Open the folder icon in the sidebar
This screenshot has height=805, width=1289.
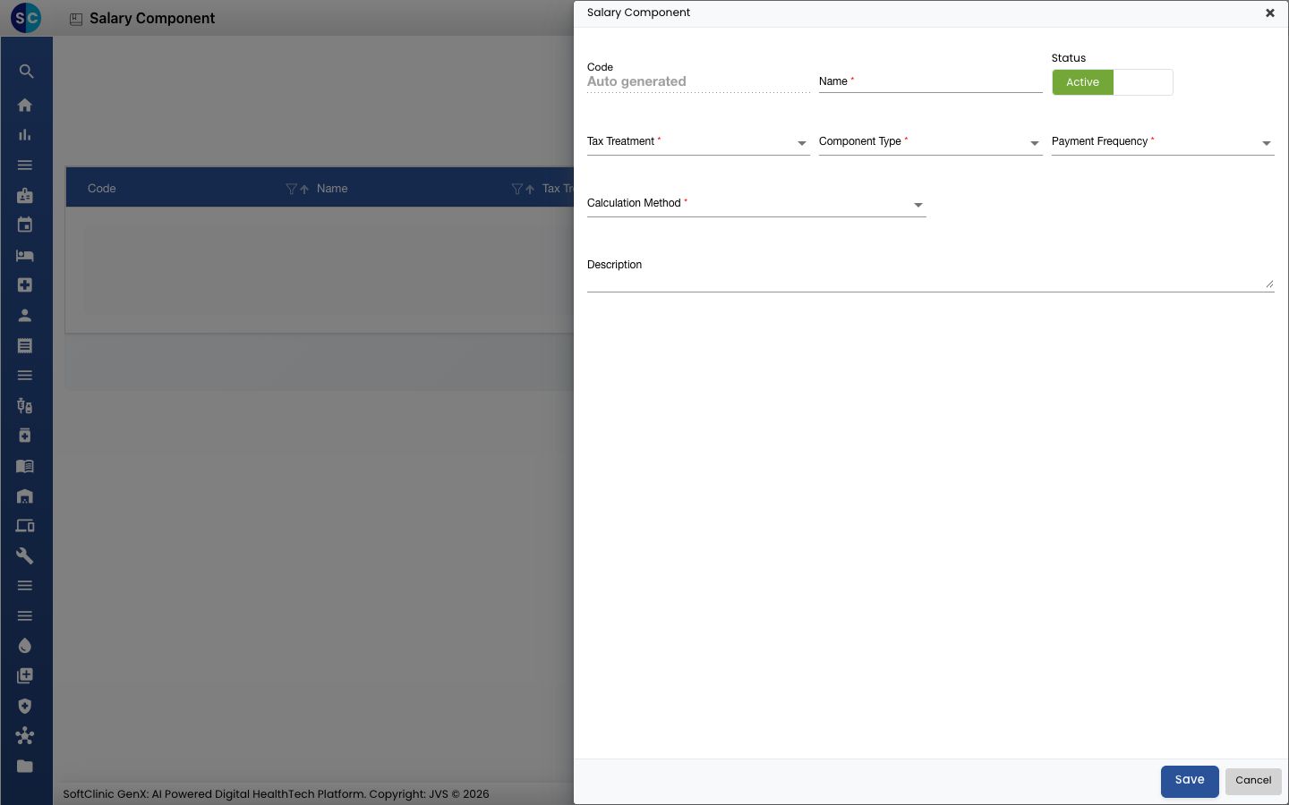(x=25, y=767)
